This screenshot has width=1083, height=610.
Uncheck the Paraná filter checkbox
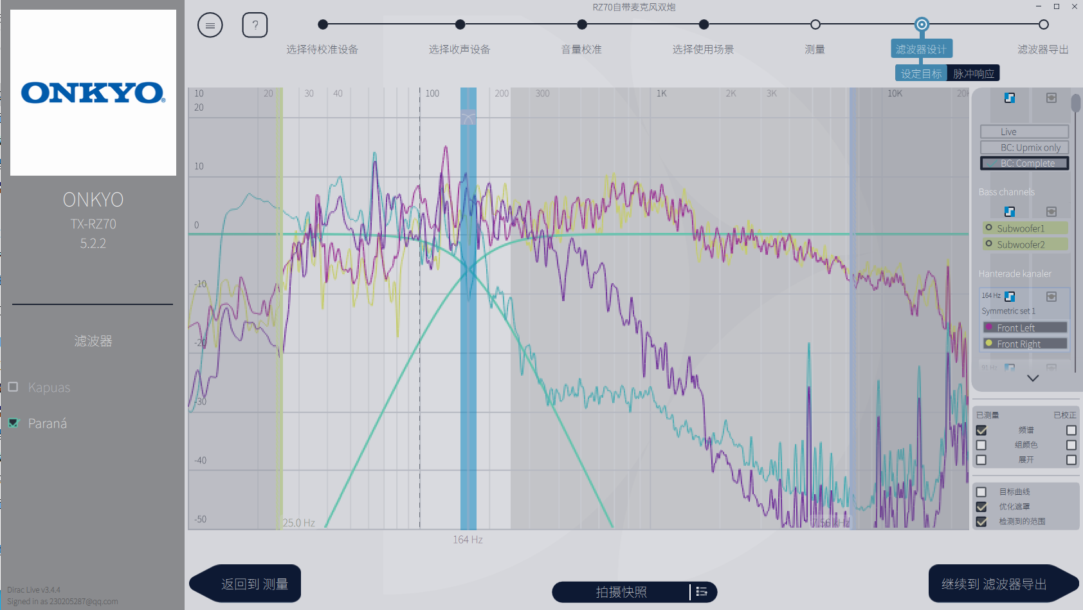pyautogui.click(x=14, y=423)
